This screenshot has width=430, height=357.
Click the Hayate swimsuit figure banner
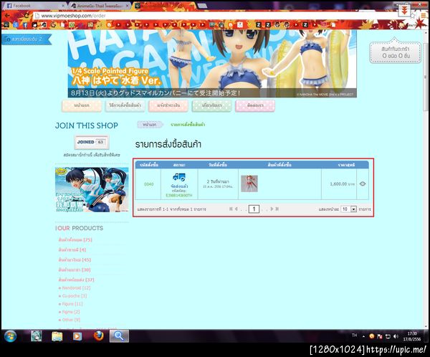212,64
